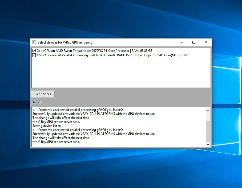Click the window title 'Select devices for V-Ray GPU rendering'
Image resolution: width=242 pixels, height=188 pixels.
click(65, 42)
